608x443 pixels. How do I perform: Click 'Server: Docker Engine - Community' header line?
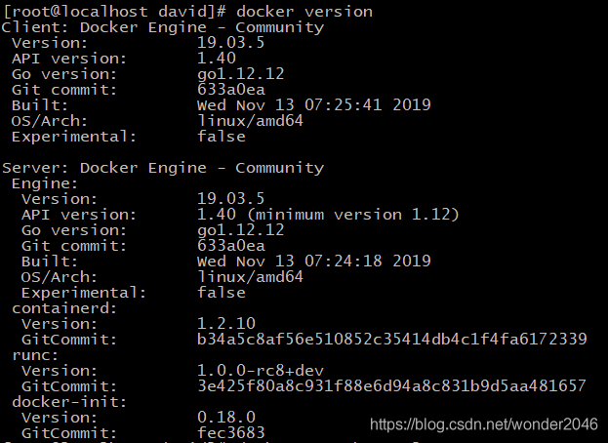pyautogui.click(x=163, y=168)
